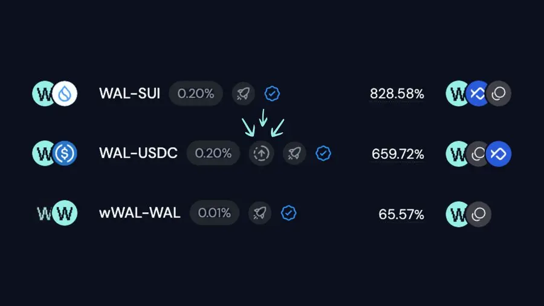Open the WAL-SUI pool name
Viewport: 544px width, 306px height.
click(x=129, y=93)
